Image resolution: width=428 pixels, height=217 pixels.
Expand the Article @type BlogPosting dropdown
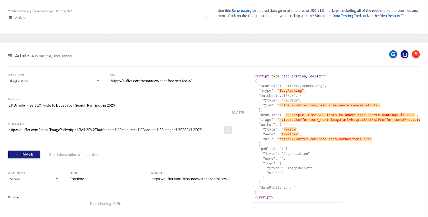coord(55,81)
